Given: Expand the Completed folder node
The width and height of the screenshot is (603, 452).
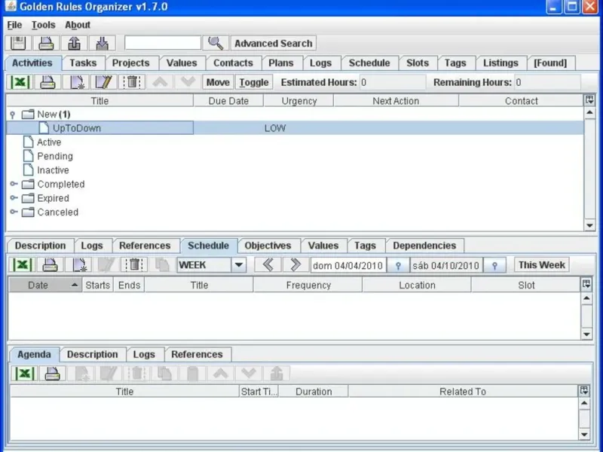Looking at the screenshot, I should click(14, 184).
